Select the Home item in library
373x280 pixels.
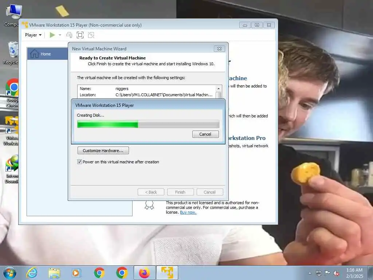[48, 54]
